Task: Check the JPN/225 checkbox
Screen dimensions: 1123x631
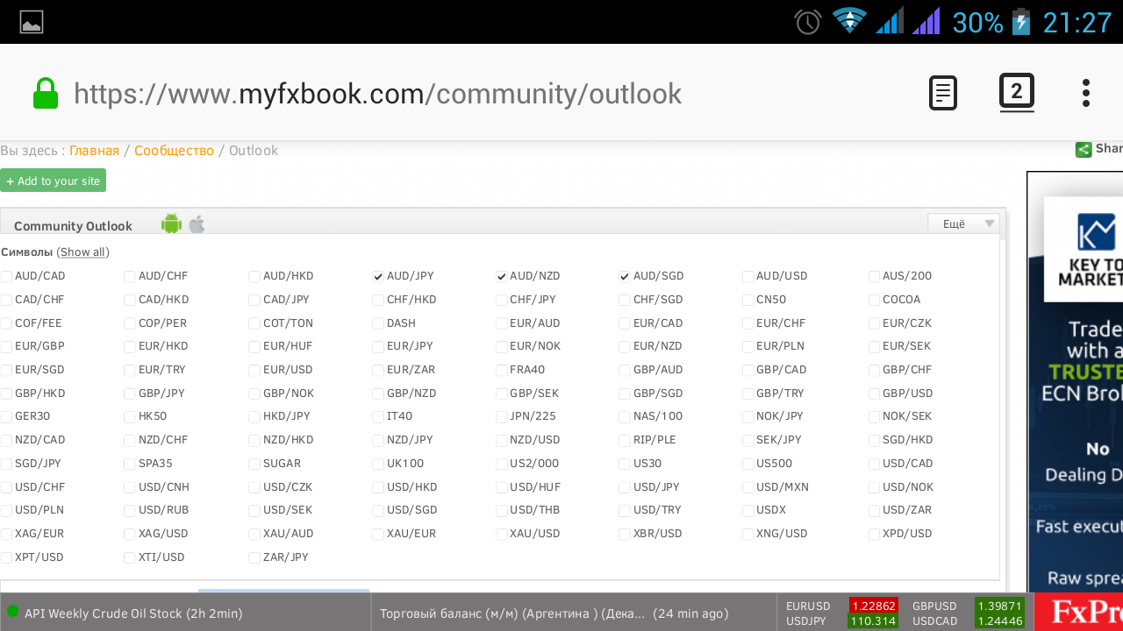Action: tap(502, 417)
